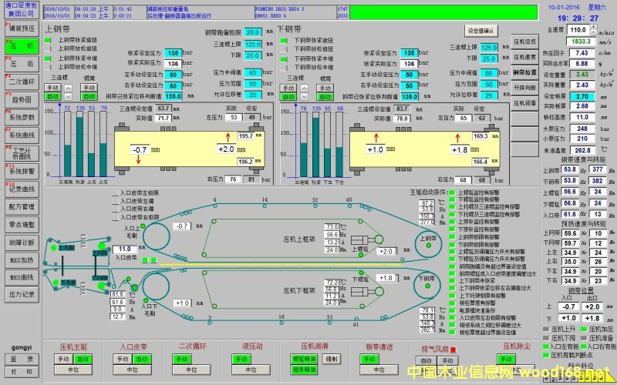Click the 排气风扇 red status indicator
This screenshot has height=385, width=617.
point(454,350)
